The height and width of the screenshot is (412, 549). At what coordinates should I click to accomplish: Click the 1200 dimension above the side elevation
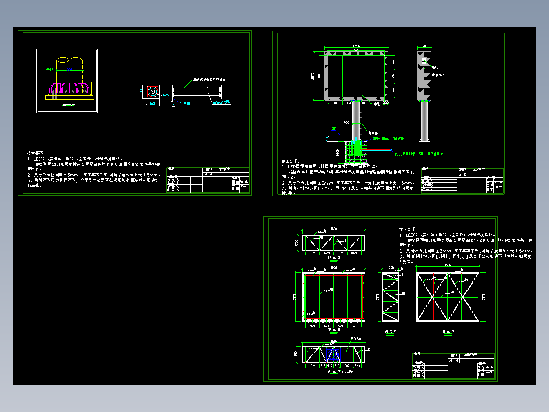tap(424, 46)
